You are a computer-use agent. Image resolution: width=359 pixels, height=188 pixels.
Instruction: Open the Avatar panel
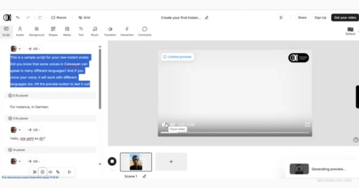pyautogui.click(x=20, y=31)
